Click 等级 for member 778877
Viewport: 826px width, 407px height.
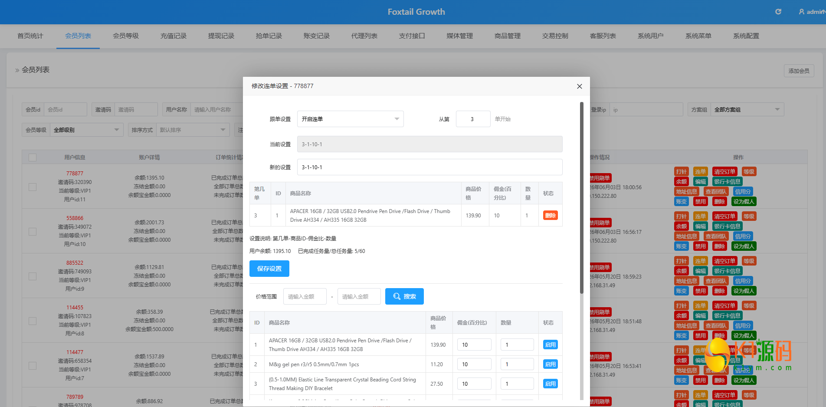pos(749,171)
